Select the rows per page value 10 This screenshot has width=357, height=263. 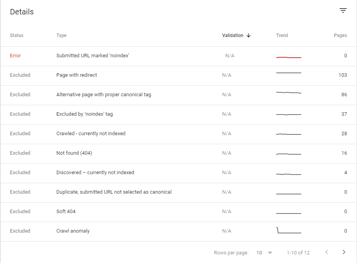pos(259,253)
